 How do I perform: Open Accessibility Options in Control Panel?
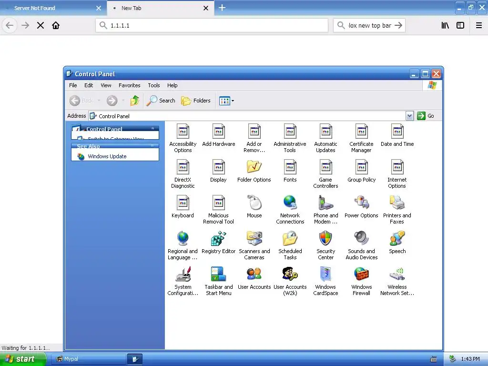183,138
